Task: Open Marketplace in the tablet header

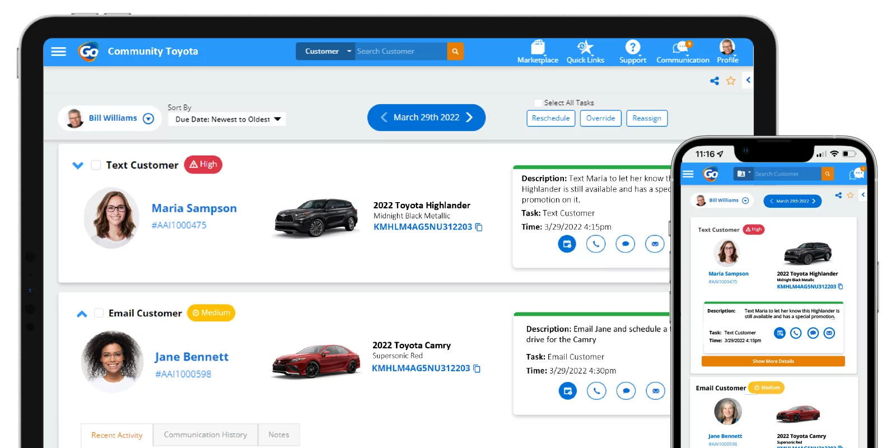Action: click(538, 52)
